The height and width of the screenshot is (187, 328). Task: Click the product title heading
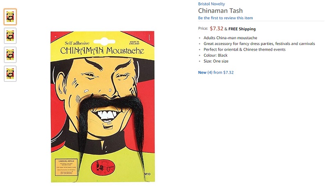[x=220, y=11]
